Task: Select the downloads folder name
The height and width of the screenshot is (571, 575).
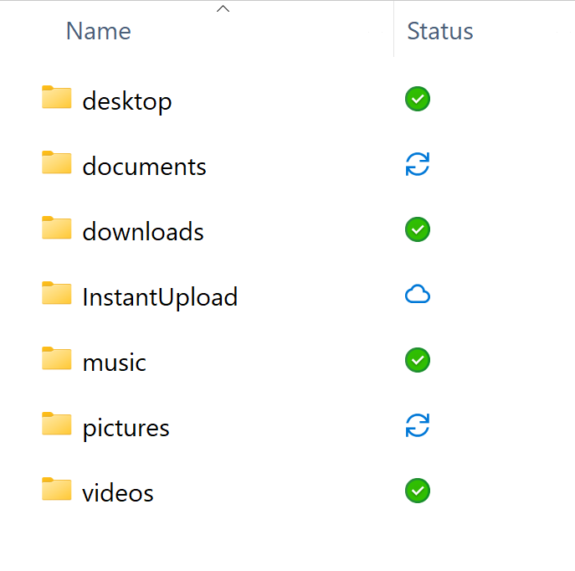Action: [143, 232]
